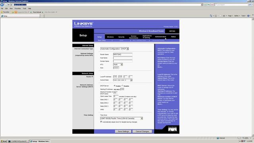
Task: Click the Cancel Changes button
Action: point(142,131)
